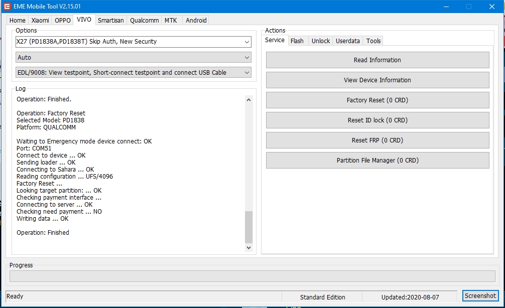This screenshot has width=505, height=308.
Task: Click 'Looking target partition: ... OK' line
Action: (59, 191)
